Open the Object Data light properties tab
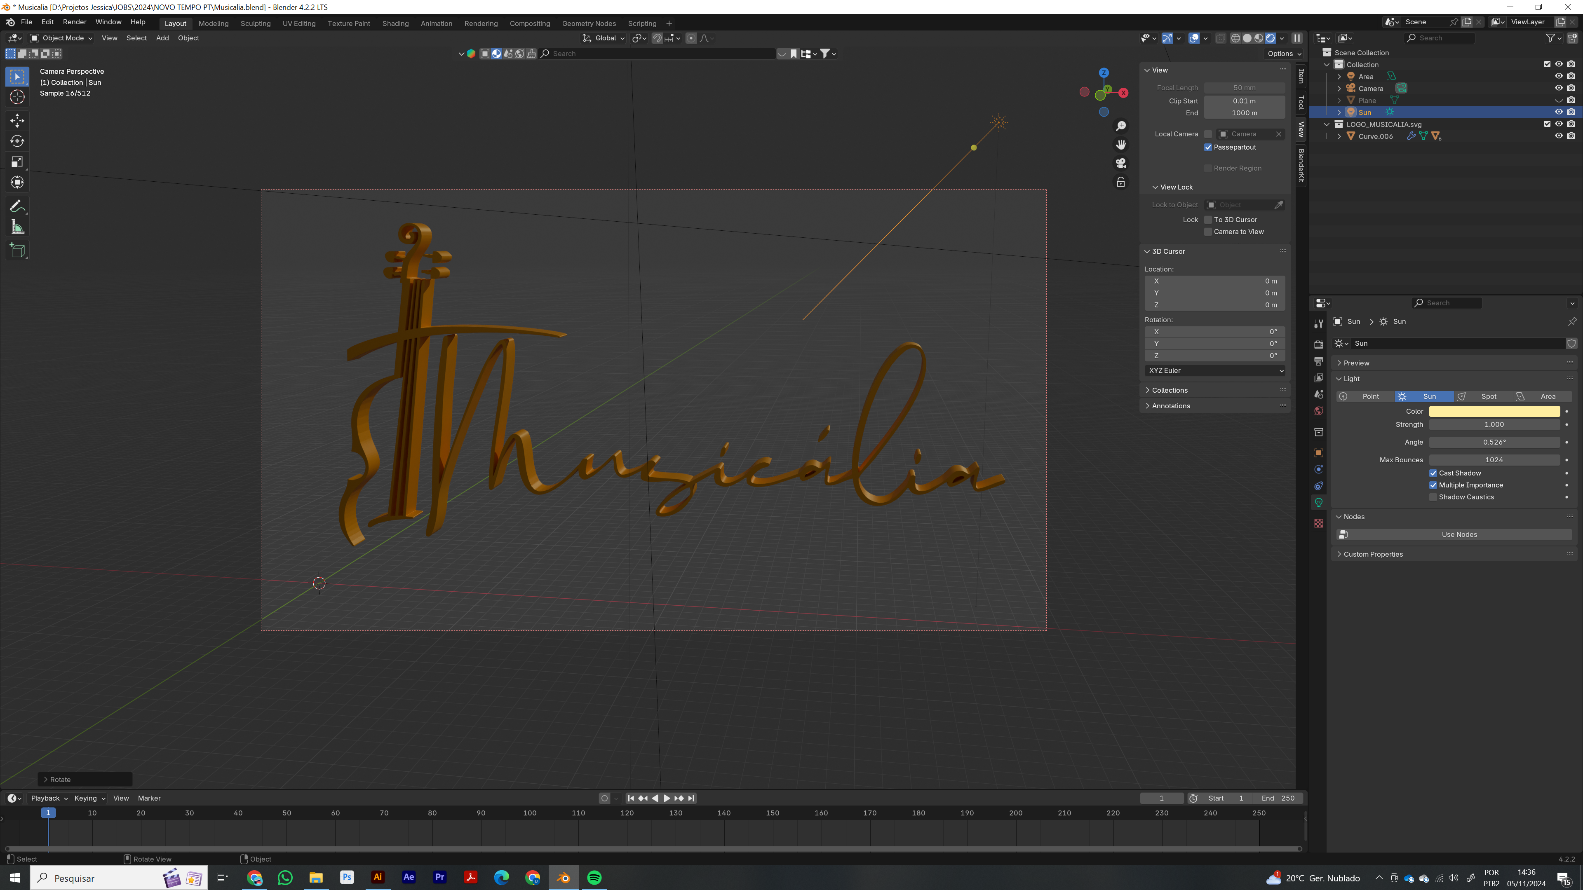The height and width of the screenshot is (890, 1583). pyautogui.click(x=1319, y=502)
